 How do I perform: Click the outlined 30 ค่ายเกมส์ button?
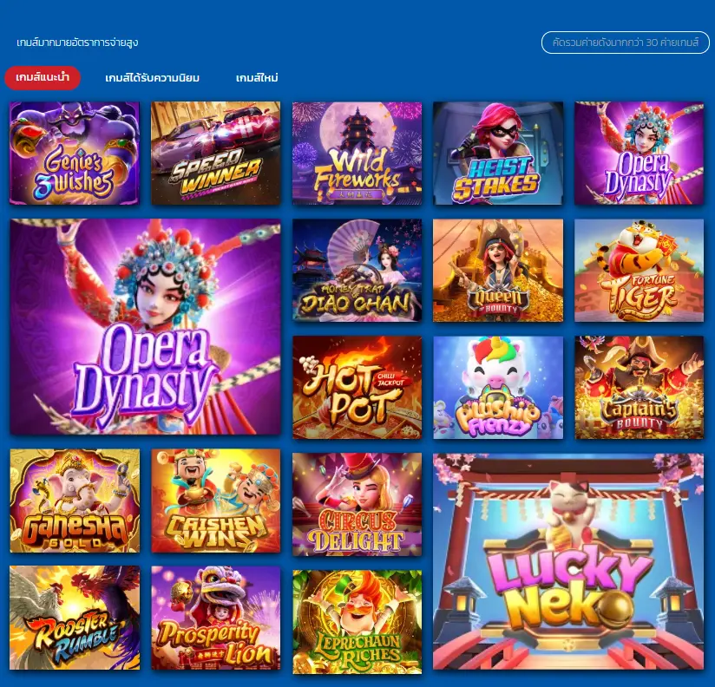pyautogui.click(x=625, y=43)
